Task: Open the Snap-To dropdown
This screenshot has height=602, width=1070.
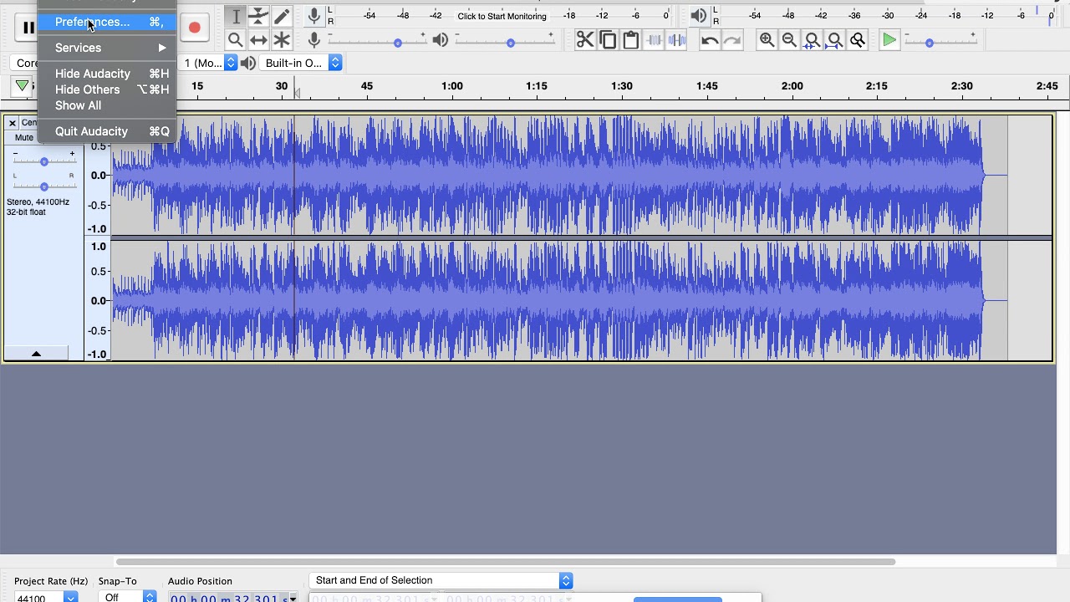Action: (127, 596)
